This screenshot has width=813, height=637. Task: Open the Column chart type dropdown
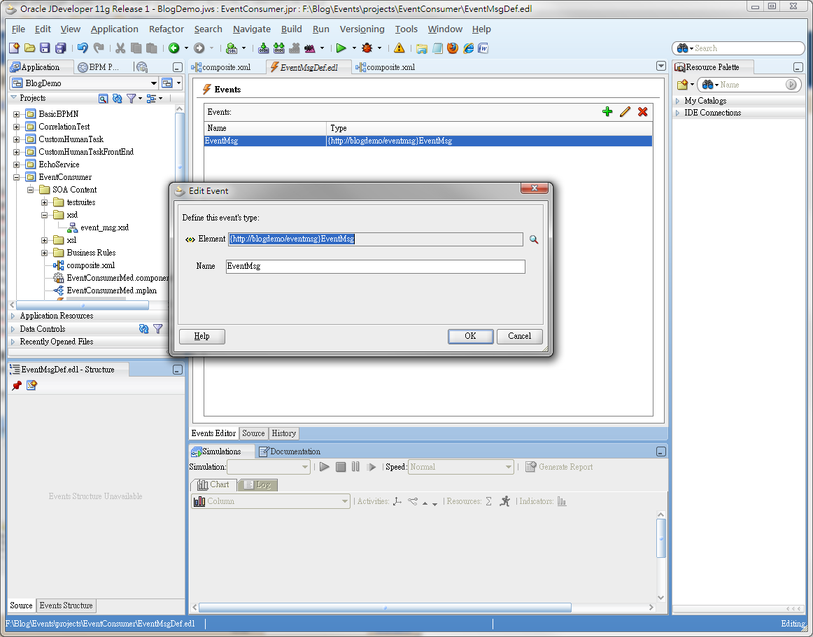coord(271,501)
